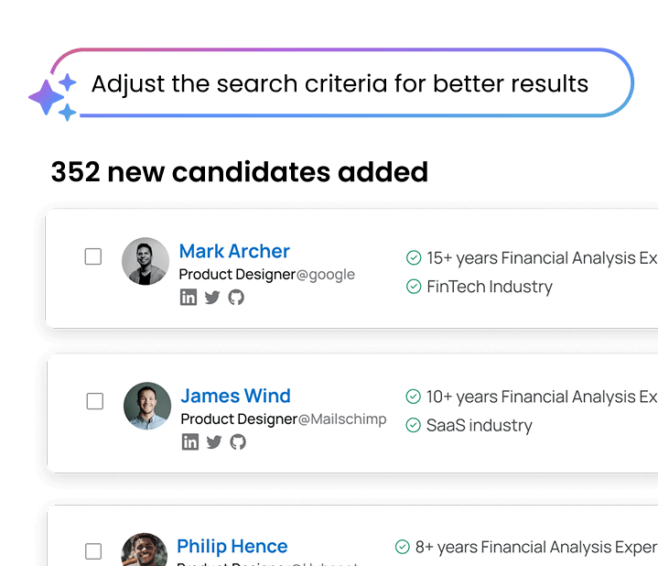Open the Mark Archer profile link
Screen dimensions: 658x566
[234, 251]
